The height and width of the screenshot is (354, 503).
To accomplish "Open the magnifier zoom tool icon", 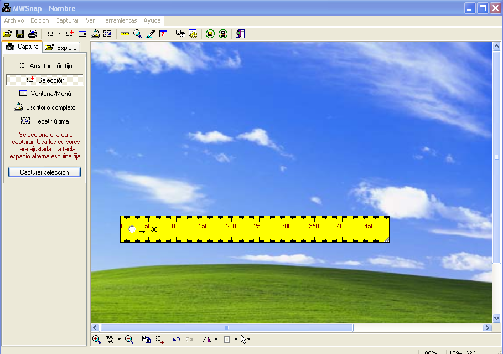I will (x=138, y=34).
